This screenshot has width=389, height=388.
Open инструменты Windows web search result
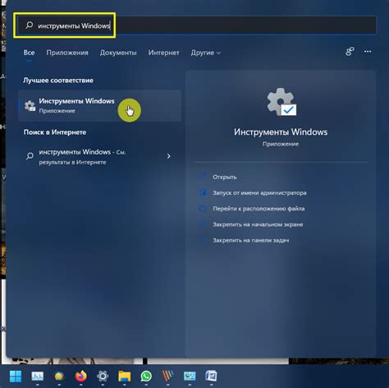tap(100, 156)
